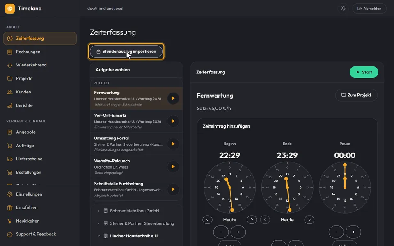Collapse the Lindner Haustechnik e.U. customer
Screen dimensions: 394x246
pos(99,236)
